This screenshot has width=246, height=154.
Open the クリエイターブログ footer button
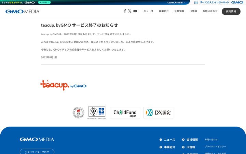coord(37,152)
